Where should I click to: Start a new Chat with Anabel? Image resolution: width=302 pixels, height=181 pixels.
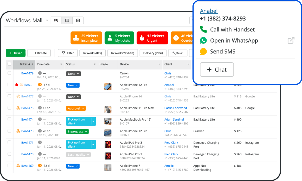[x=217, y=70]
